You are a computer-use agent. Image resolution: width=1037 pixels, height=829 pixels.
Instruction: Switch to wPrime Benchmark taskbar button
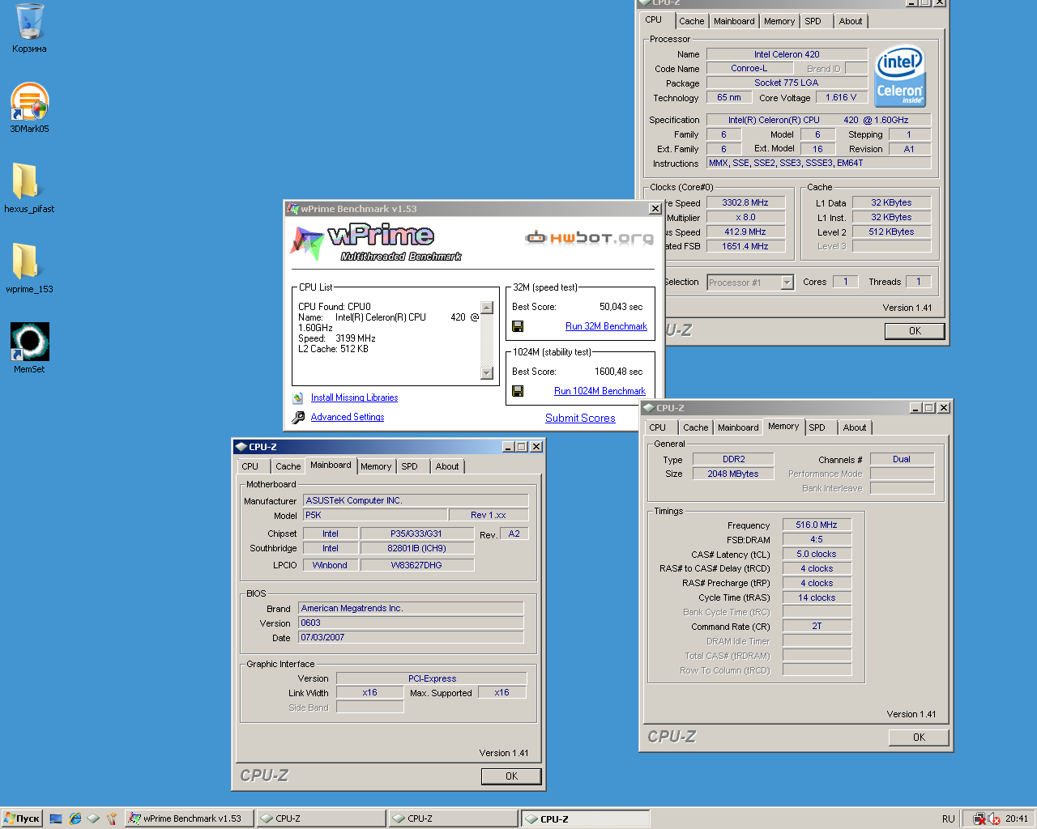(190, 818)
